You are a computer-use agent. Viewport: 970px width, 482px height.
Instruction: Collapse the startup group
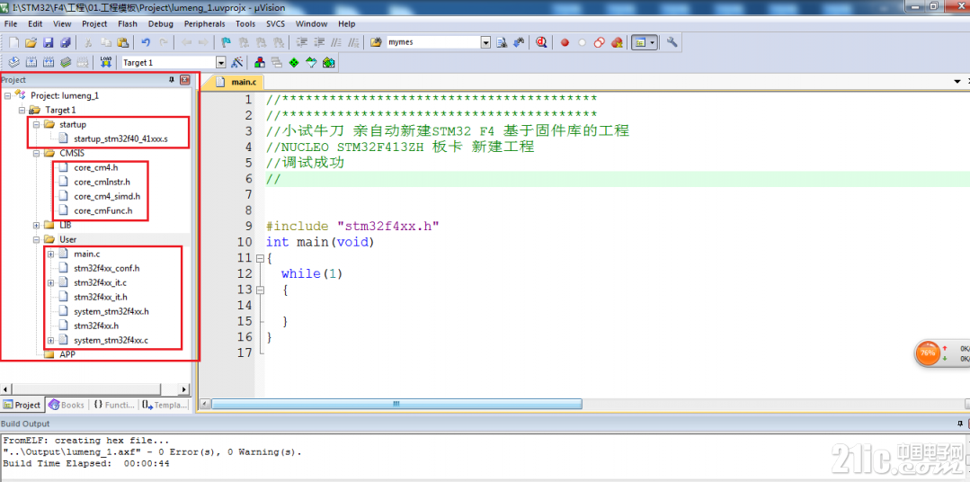(x=37, y=124)
